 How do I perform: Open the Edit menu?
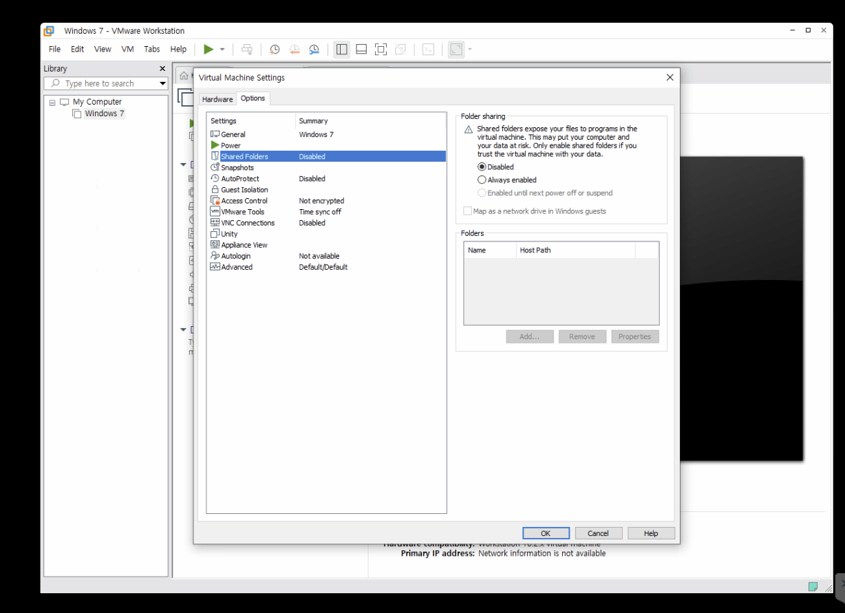tap(77, 49)
